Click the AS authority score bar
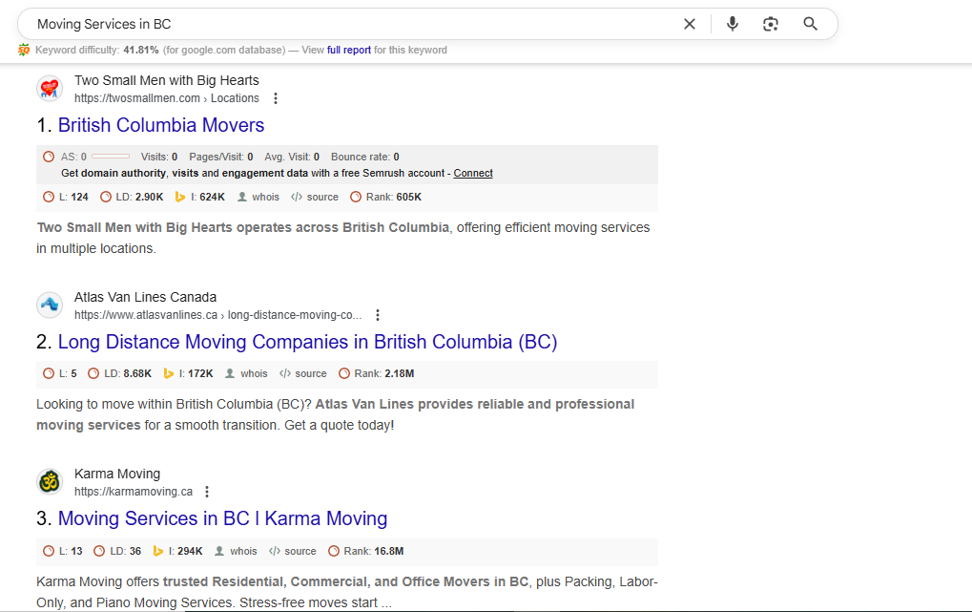The width and height of the screenshot is (972, 612). click(111, 157)
